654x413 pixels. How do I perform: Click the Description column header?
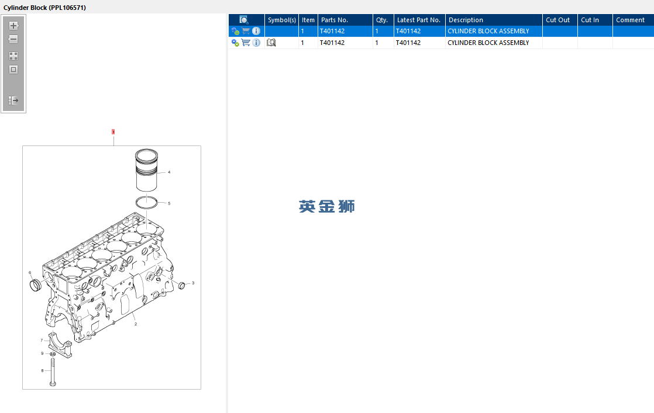(x=494, y=20)
